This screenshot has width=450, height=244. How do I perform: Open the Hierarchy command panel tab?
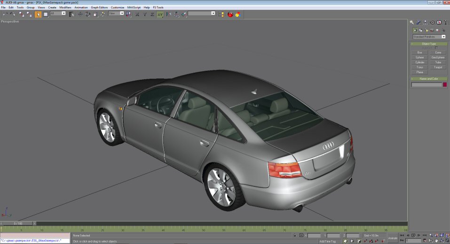pyautogui.click(x=426, y=23)
